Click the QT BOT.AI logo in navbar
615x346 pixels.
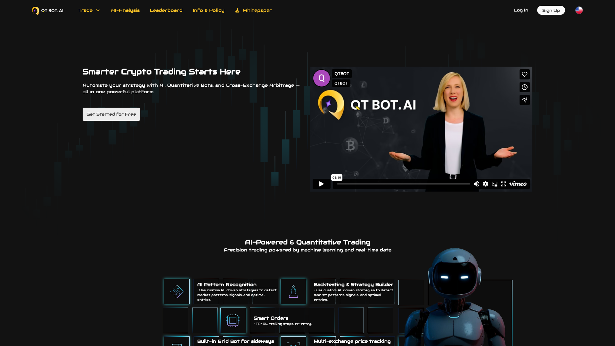(48, 11)
